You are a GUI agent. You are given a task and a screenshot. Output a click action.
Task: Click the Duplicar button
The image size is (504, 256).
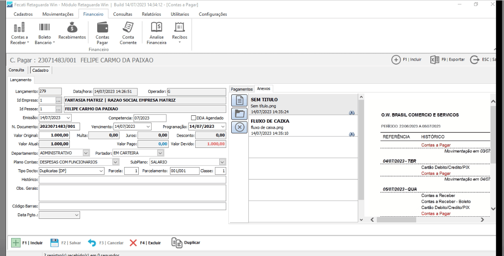pyautogui.click(x=186, y=243)
